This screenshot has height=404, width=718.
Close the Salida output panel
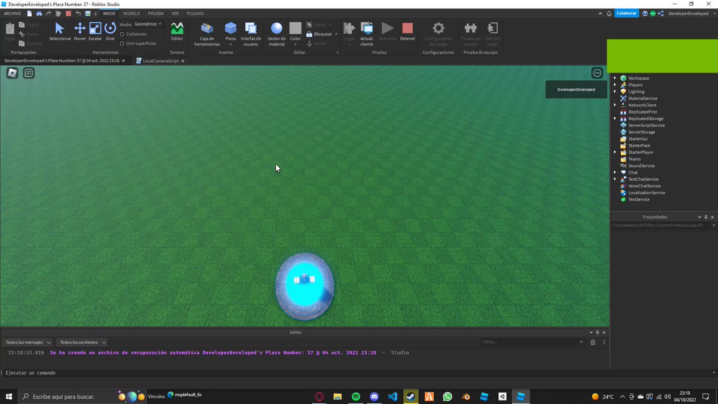[x=604, y=332]
